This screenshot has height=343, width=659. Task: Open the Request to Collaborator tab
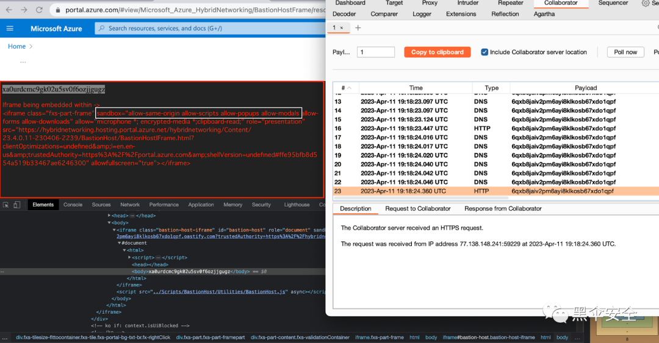418,208
